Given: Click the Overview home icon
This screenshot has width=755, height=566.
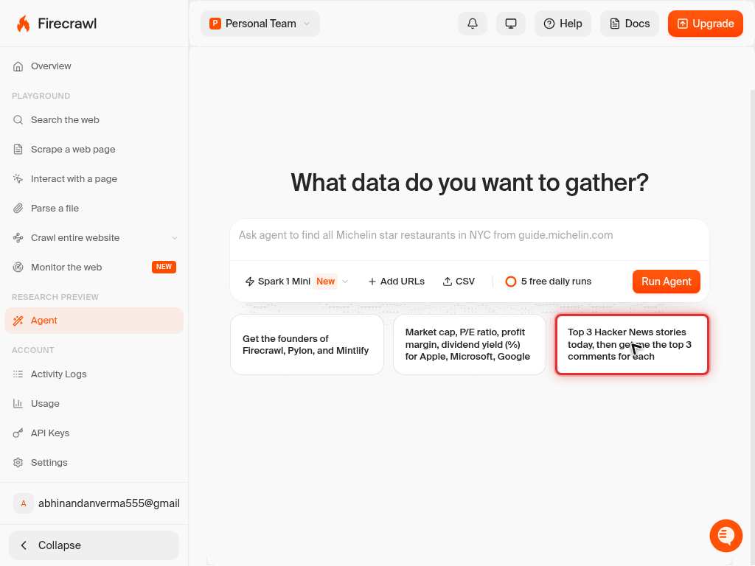Looking at the screenshot, I should coord(18,66).
